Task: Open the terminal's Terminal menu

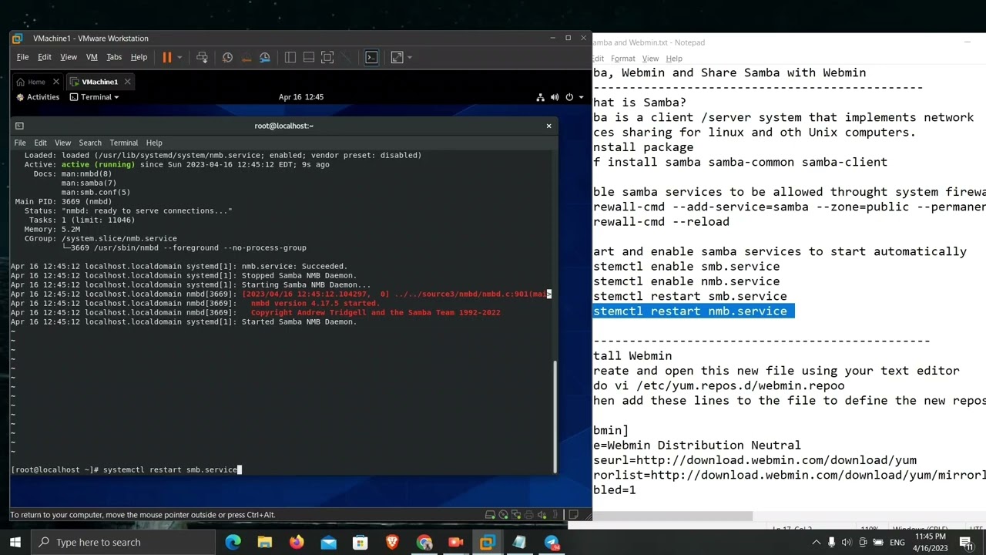Action: [x=123, y=143]
